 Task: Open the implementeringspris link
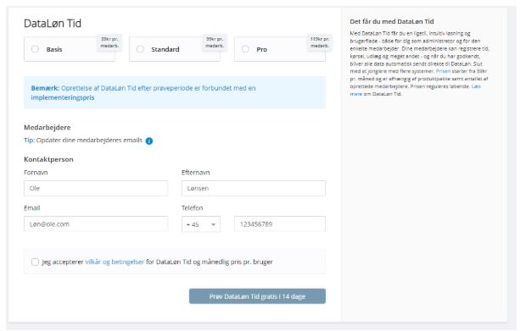(x=63, y=97)
